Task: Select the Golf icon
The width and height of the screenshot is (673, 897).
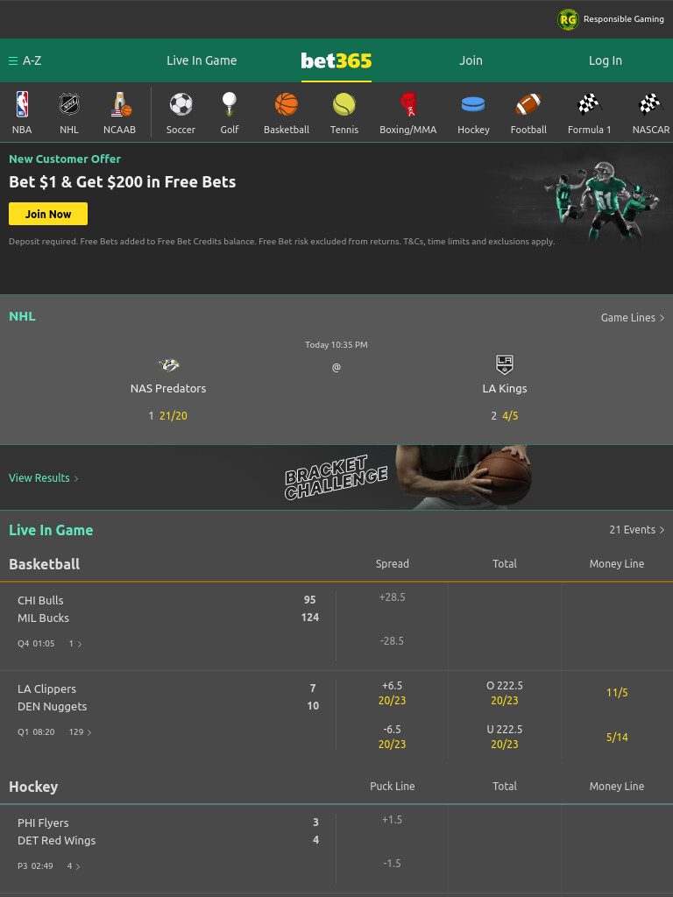Action: pyautogui.click(x=230, y=105)
